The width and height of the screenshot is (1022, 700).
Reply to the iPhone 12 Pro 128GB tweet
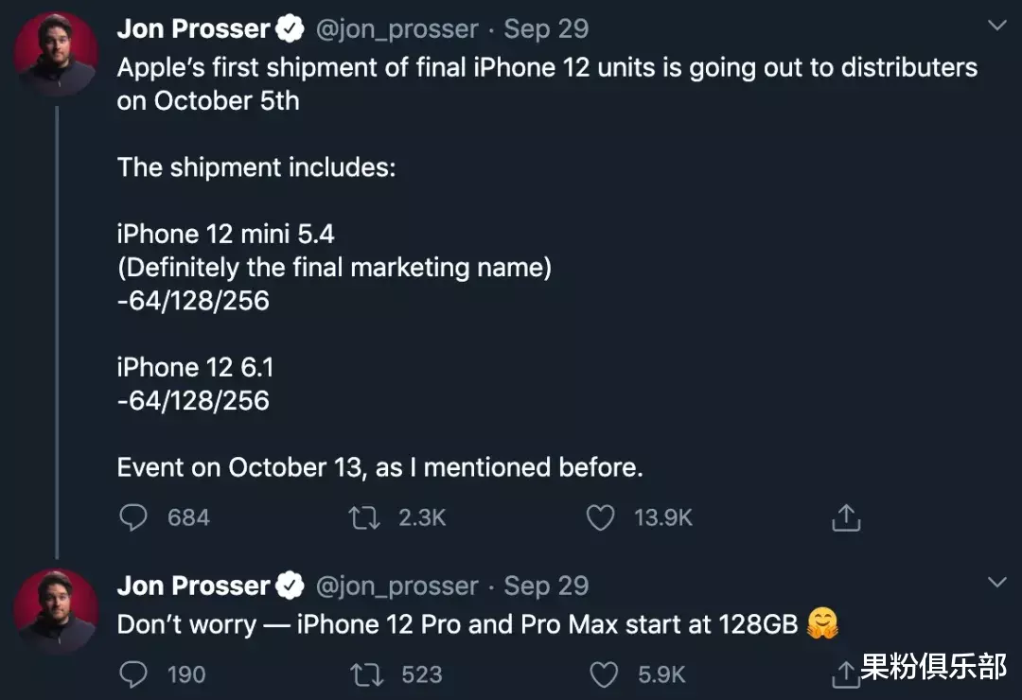click(x=133, y=674)
